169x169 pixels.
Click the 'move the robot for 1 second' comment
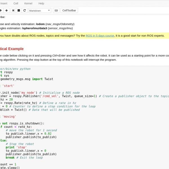[31, 130]
